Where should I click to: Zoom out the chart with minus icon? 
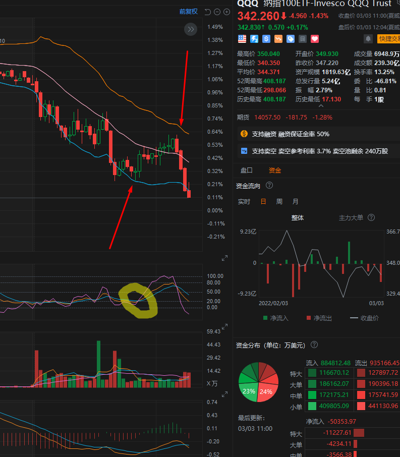217,12
